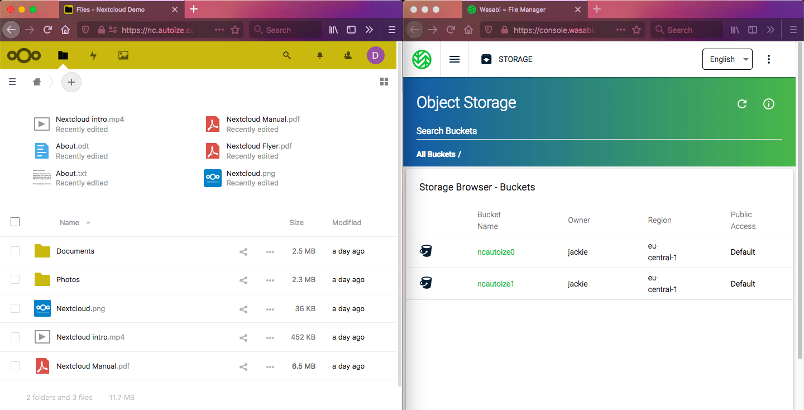Open Wasabi vertical three-dot options menu

pos(769,59)
